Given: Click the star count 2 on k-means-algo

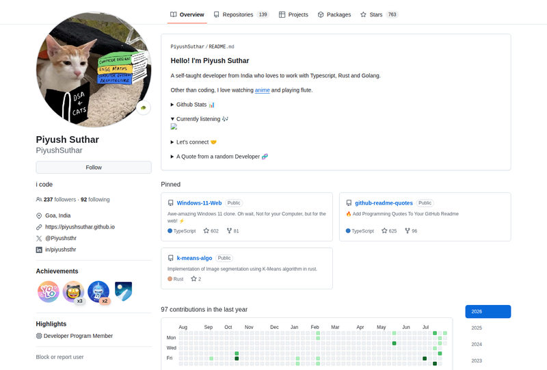Looking at the screenshot, I should (196, 279).
